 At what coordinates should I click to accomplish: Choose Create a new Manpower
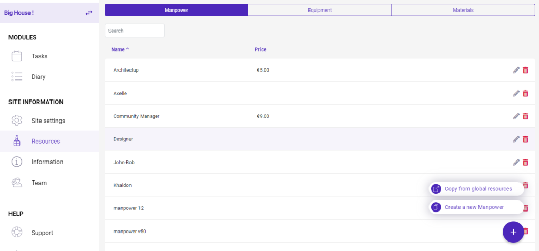click(476, 207)
